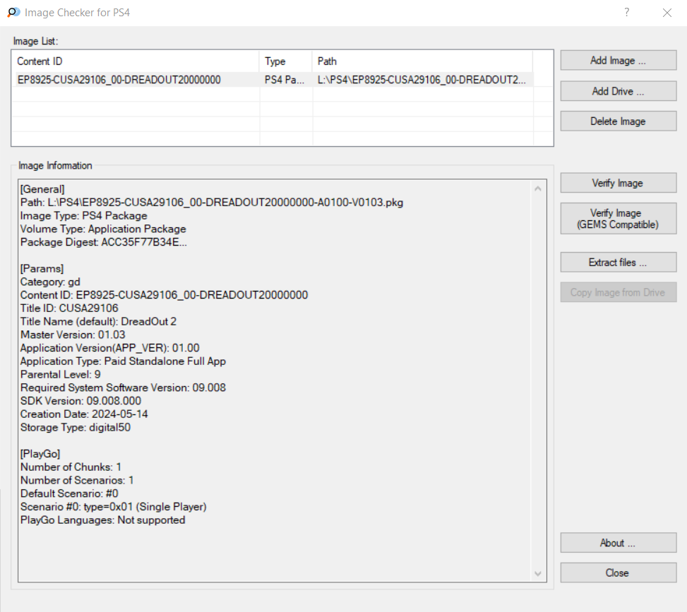Click the [General] section heading
The image size is (687, 612).
click(42, 189)
